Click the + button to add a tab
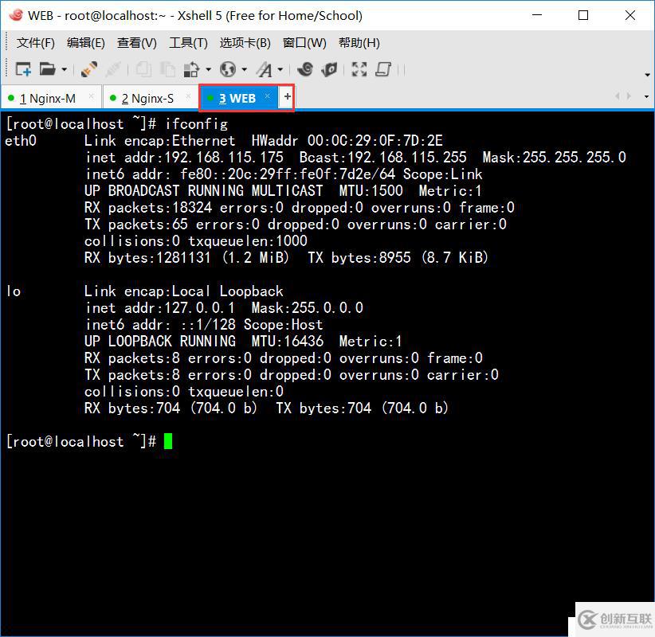This screenshot has width=655, height=637. pyautogui.click(x=285, y=97)
